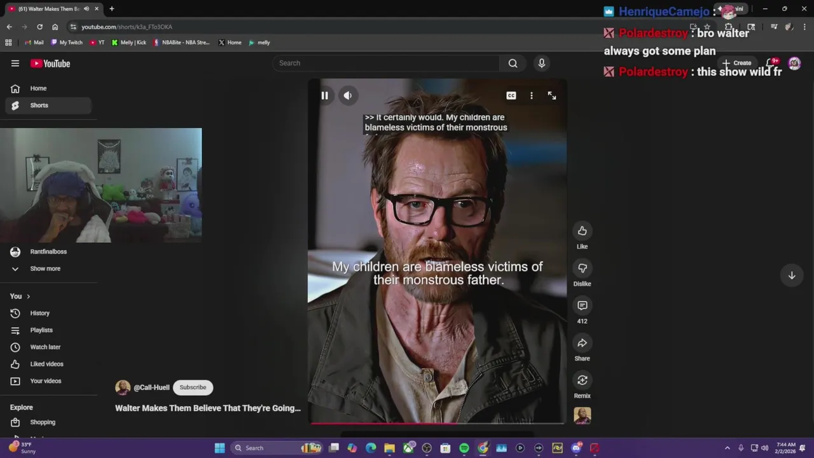Screen dimensions: 814x458
Task: Open the X Home bookmark
Action: point(230,43)
